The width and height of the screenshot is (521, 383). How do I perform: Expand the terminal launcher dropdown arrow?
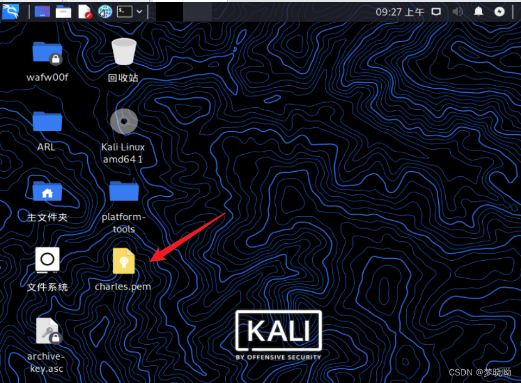click(x=140, y=12)
